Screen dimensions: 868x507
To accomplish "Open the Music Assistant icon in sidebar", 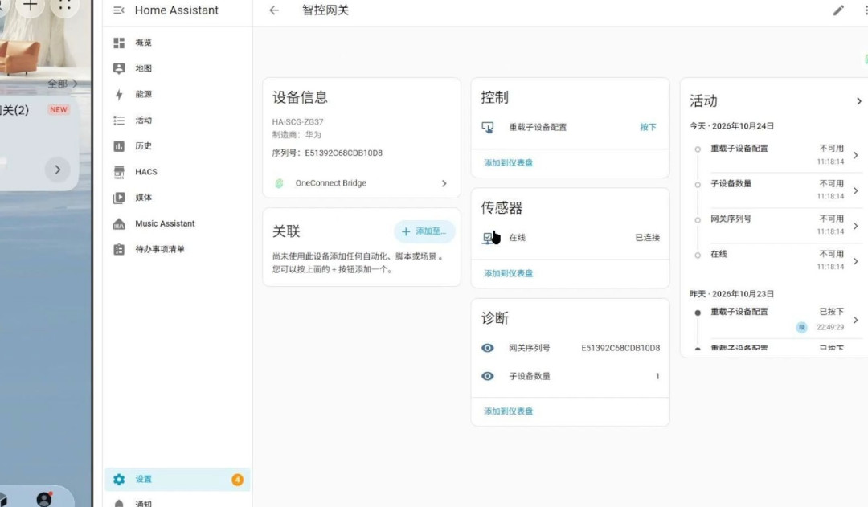I will coord(119,223).
